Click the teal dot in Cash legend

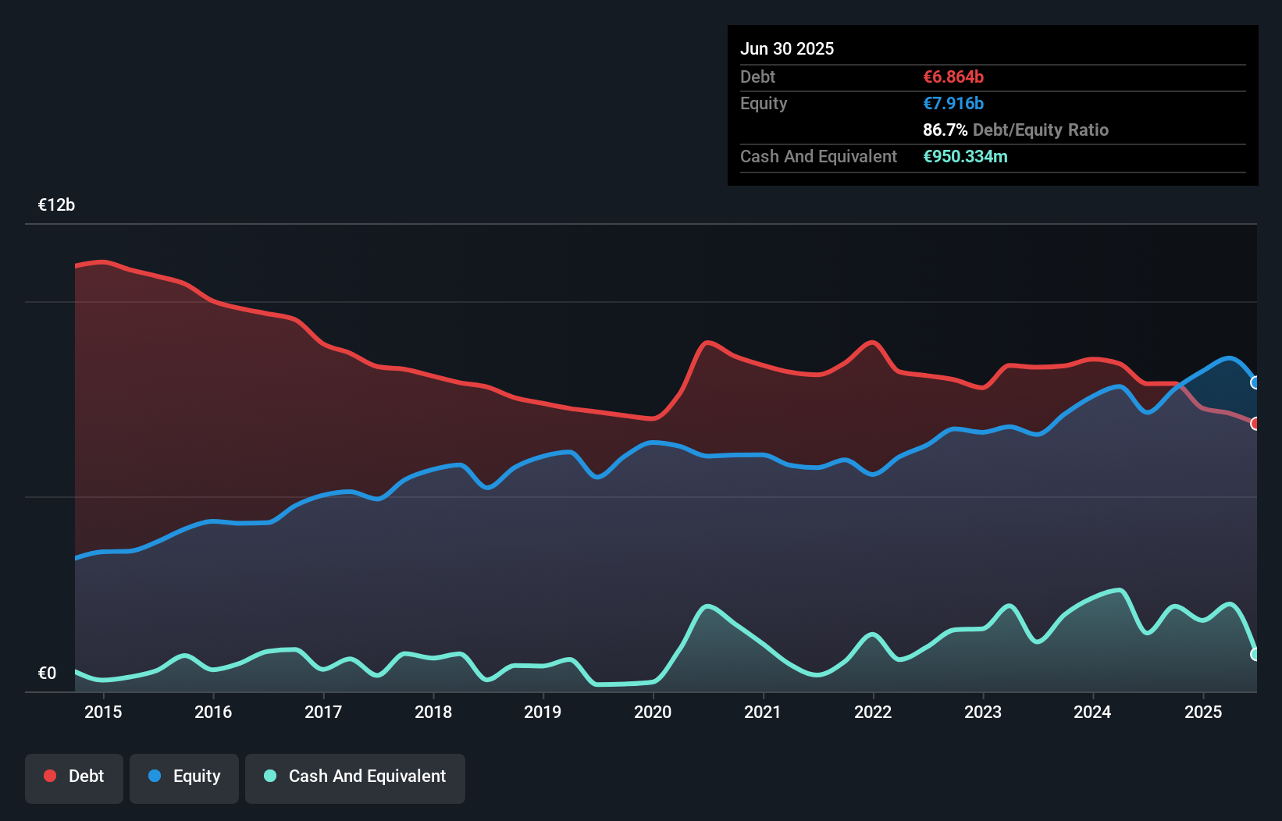pyautogui.click(x=270, y=776)
